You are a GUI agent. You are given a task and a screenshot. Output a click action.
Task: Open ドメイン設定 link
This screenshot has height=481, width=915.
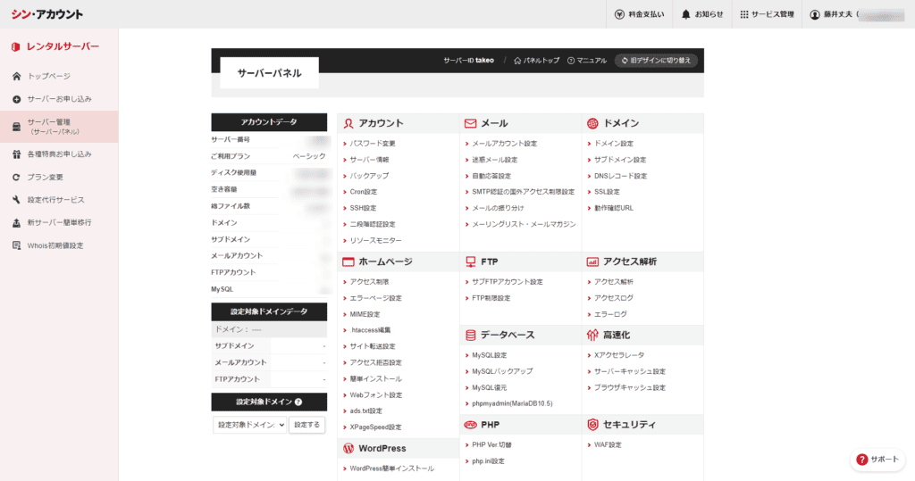[x=613, y=144]
